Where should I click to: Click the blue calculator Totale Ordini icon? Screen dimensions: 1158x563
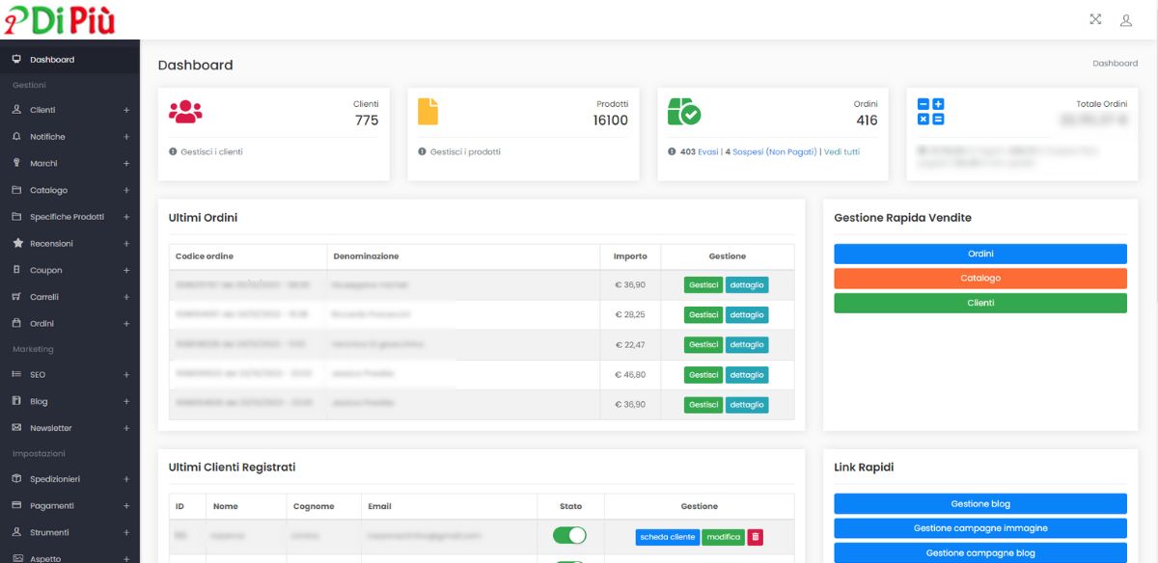(x=930, y=112)
